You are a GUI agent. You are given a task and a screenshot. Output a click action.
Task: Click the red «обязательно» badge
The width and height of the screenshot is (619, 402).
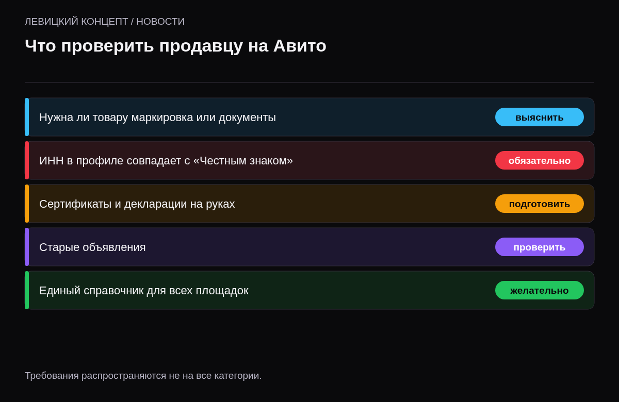coord(540,160)
